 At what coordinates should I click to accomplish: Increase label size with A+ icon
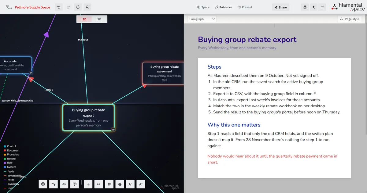(x=141, y=184)
